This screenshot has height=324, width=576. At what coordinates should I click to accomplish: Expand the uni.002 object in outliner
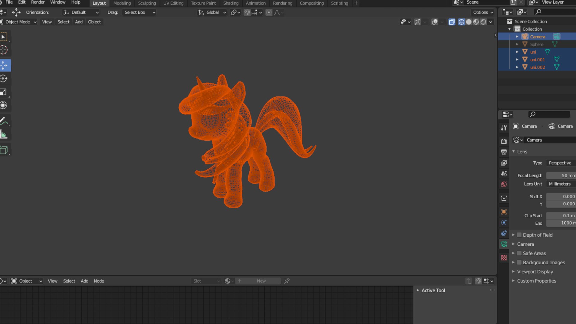pyautogui.click(x=517, y=67)
